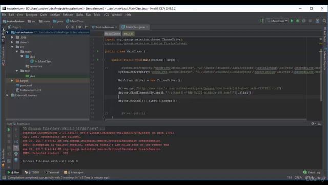The width and height of the screenshot is (328, 185).
Task: Close the MainClass.java editor tab
Action: point(147,27)
